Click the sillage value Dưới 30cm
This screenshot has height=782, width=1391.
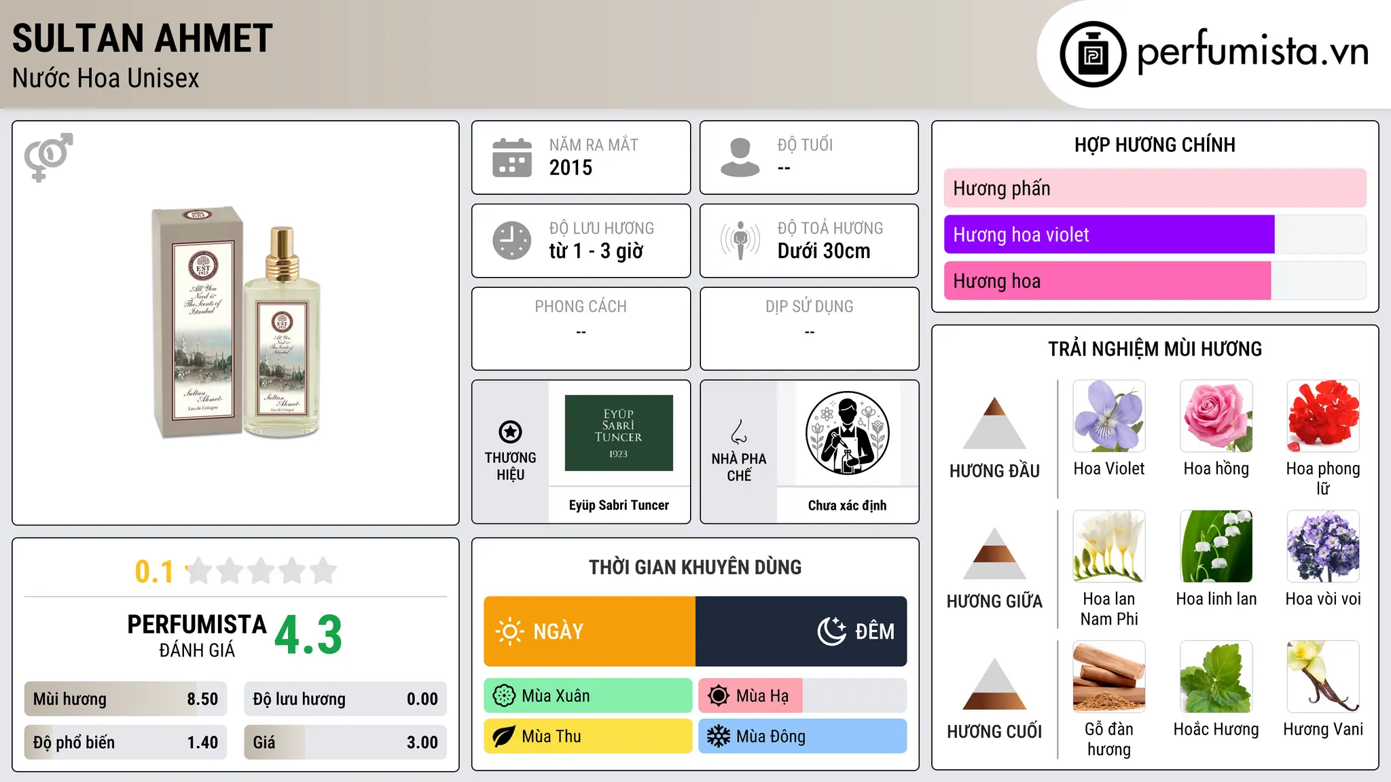point(824,251)
